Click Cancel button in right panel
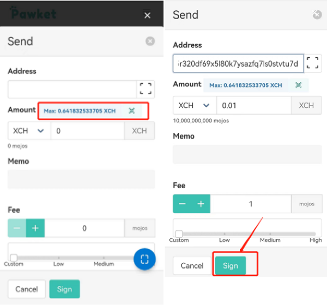The height and width of the screenshot is (305, 327). pyautogui.click(x=192, y=266)
